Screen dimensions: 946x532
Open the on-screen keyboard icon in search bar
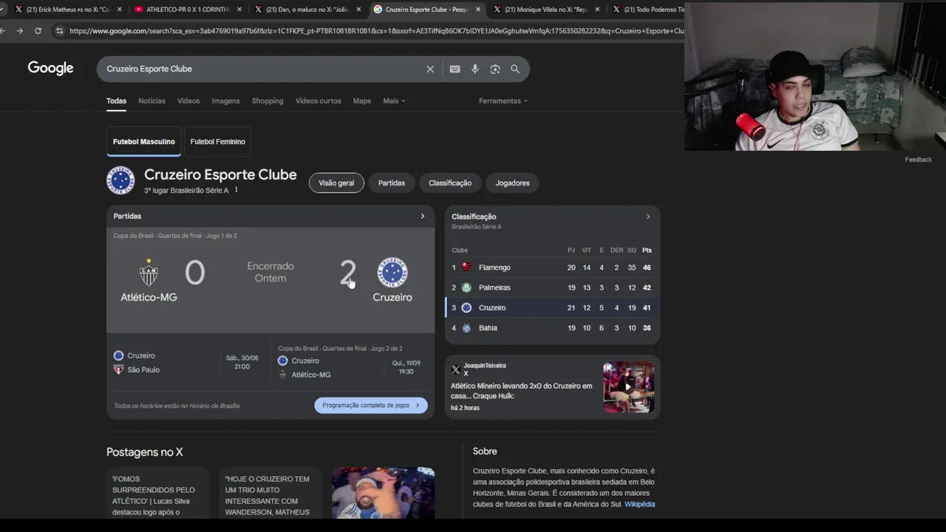pos(455,69)
